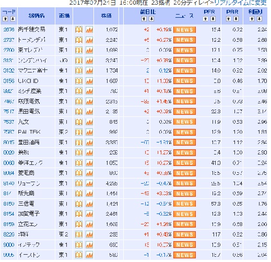Viewport: 271px width, 262px height.
Task: Sort code column ascending arrow
Action: (x=5, y=19)
